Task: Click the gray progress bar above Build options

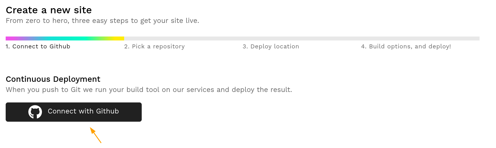Action: (x=420, y=38)
